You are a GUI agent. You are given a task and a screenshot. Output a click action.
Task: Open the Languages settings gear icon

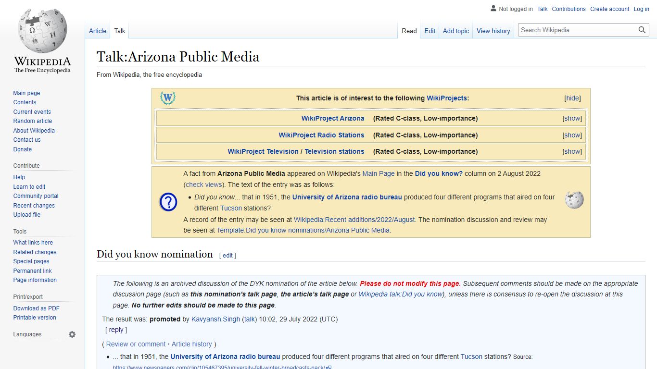[x=72, y=334]
